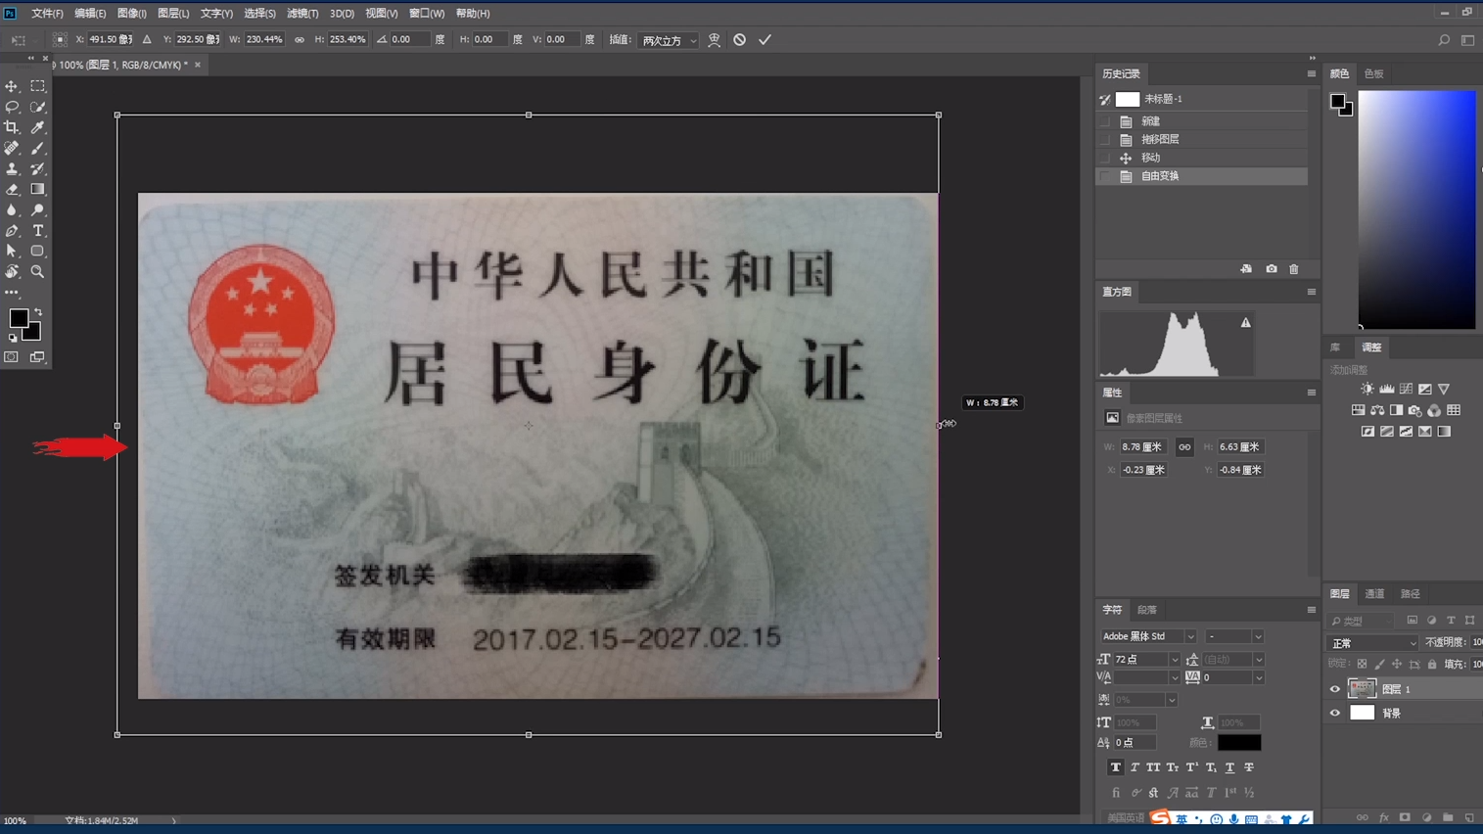Toggle Underline in 字符 panel
The image size is (1483, 834).
1229,767
